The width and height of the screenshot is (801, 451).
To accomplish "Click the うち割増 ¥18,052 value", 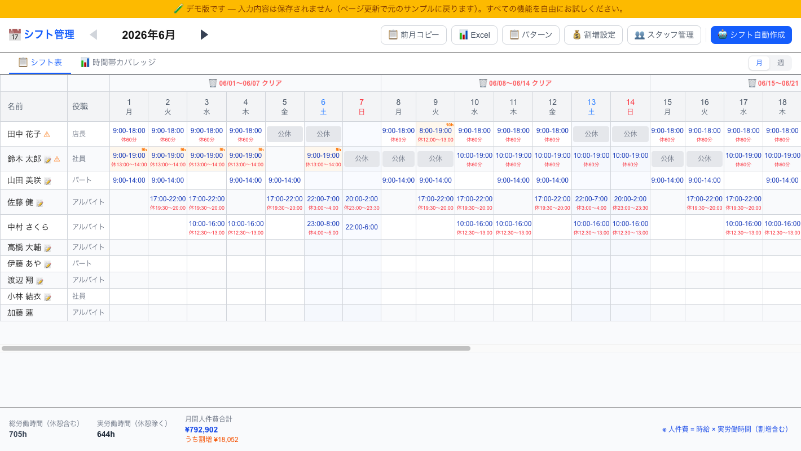I will click(212, 440).
